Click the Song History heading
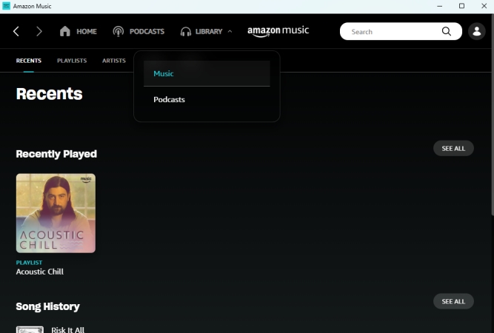The image size is (494, 333). (x=47, y=306)
